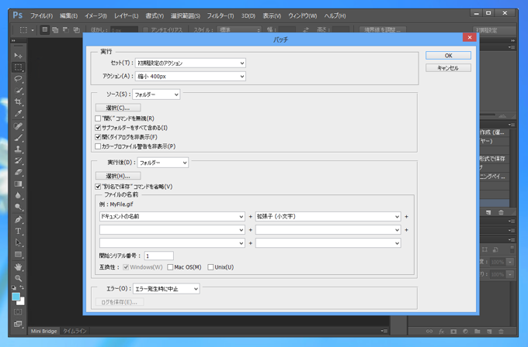
Task: Open the レイヤー menu
Action: [126, 15]
